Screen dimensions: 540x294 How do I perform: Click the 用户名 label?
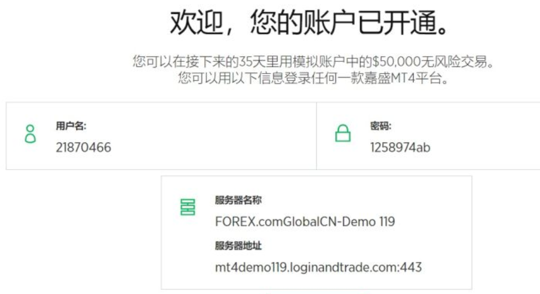click(x=71, y=126)
